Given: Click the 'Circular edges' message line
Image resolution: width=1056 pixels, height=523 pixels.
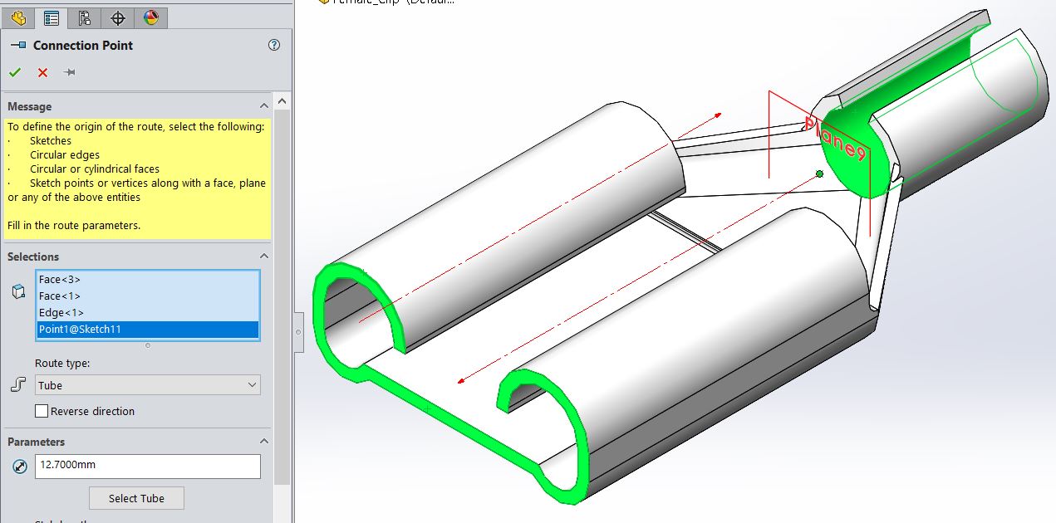Looking at the screenshot, I should [x=65, y=155].
